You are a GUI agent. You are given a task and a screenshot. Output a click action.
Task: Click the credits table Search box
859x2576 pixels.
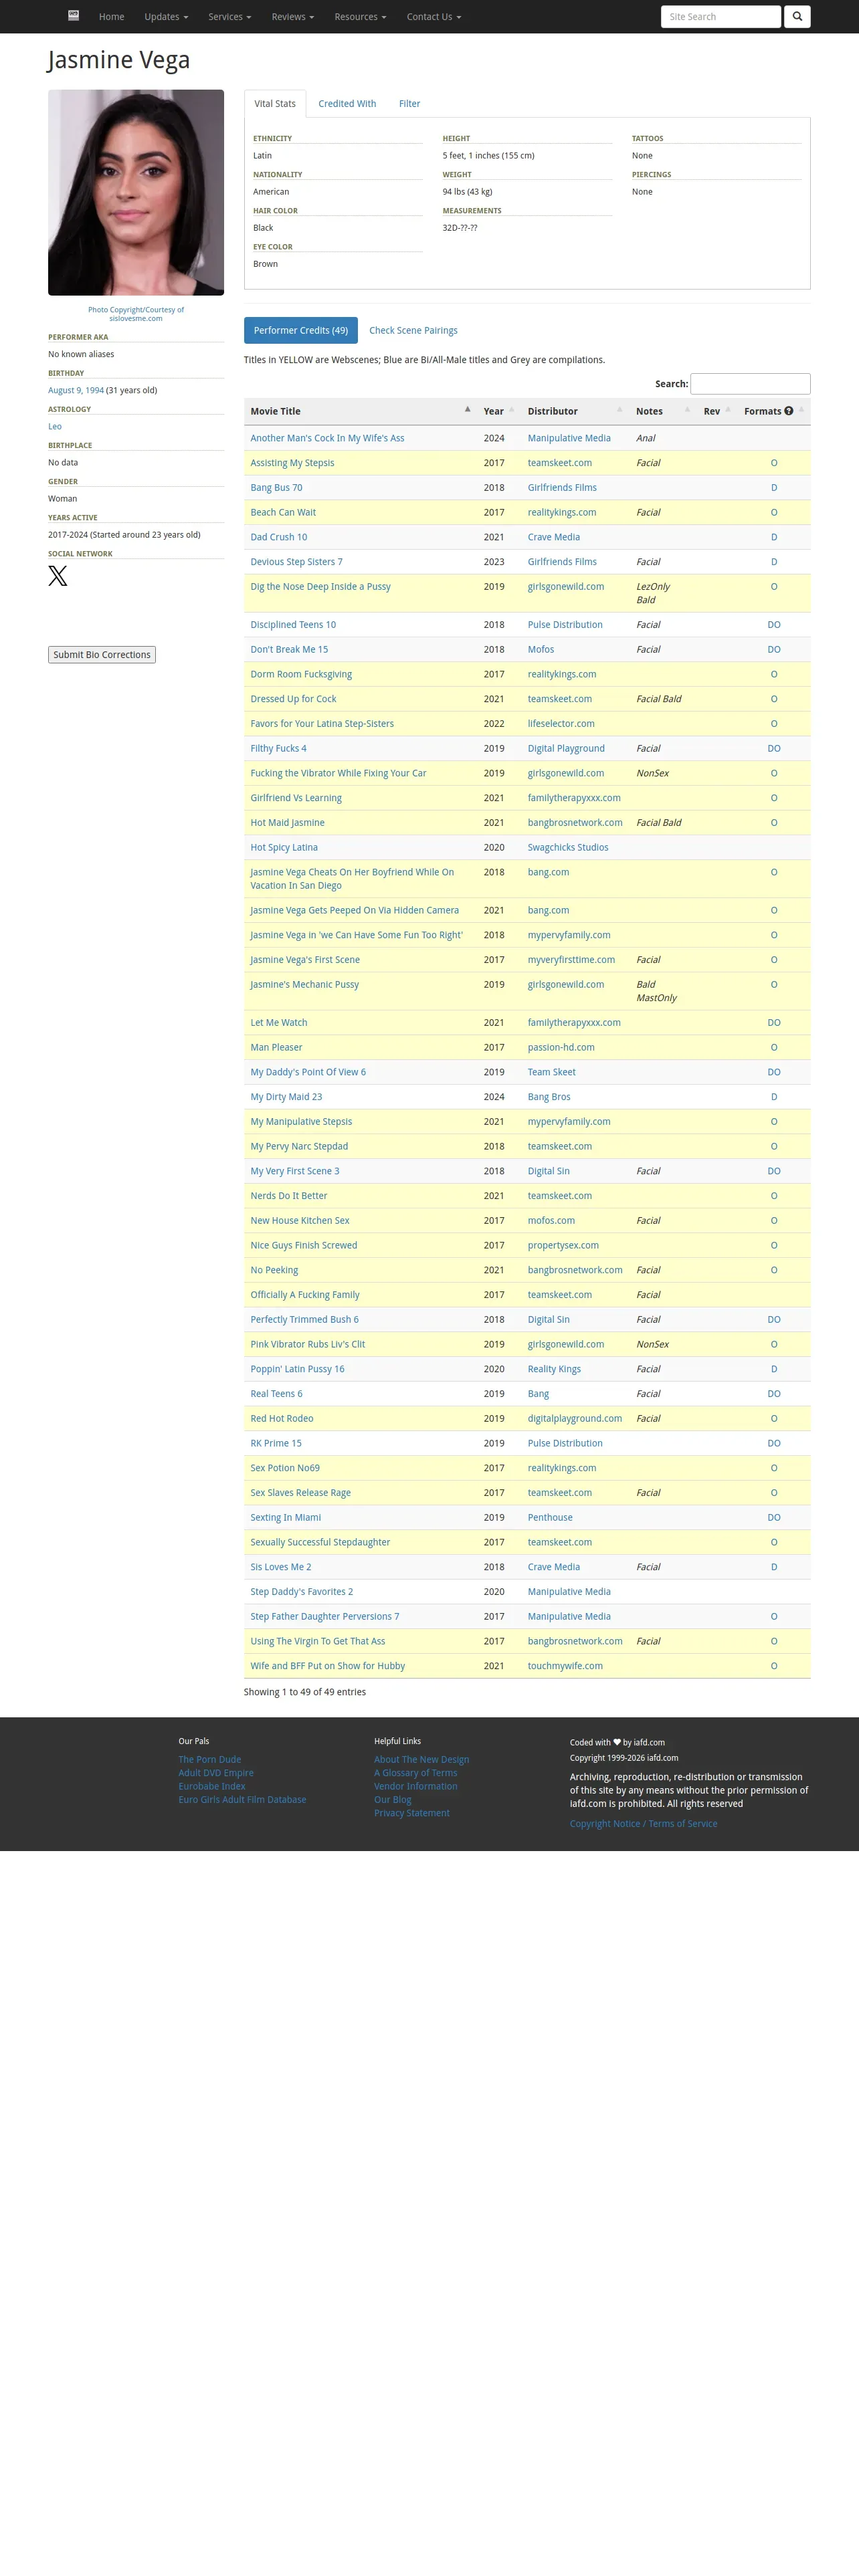click(x=750, y=384)
